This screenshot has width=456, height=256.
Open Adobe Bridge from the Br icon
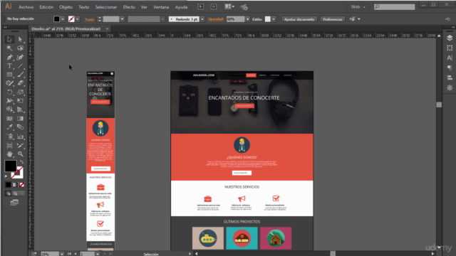point(201,6)
